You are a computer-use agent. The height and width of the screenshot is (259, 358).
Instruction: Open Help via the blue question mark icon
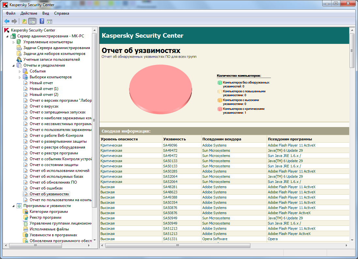click(42, 21)
